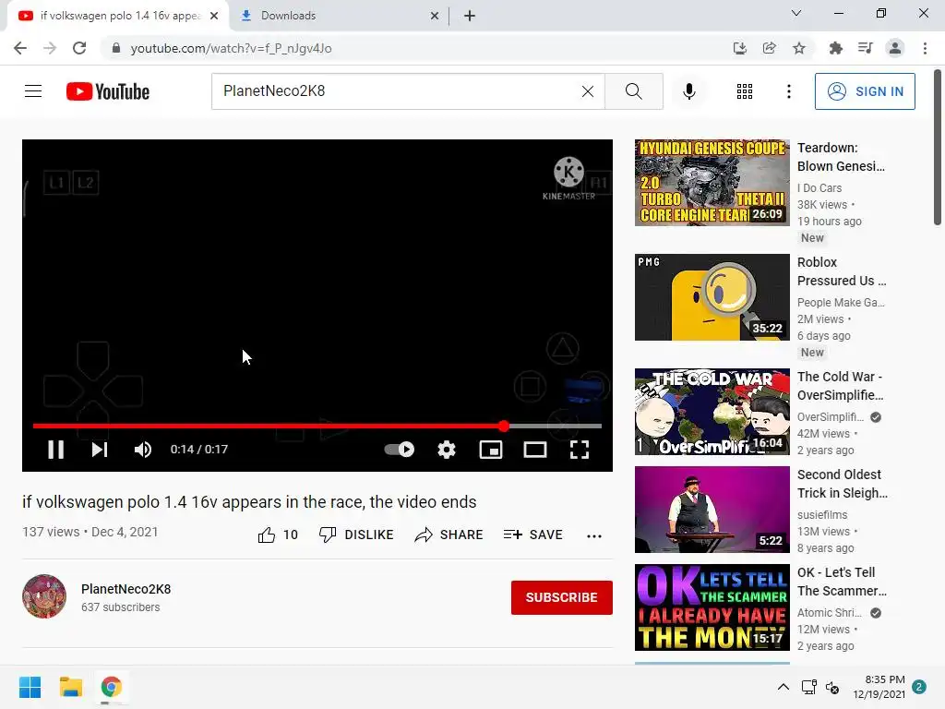Click 'susiefilms' channel name

[x=822, y=515]
